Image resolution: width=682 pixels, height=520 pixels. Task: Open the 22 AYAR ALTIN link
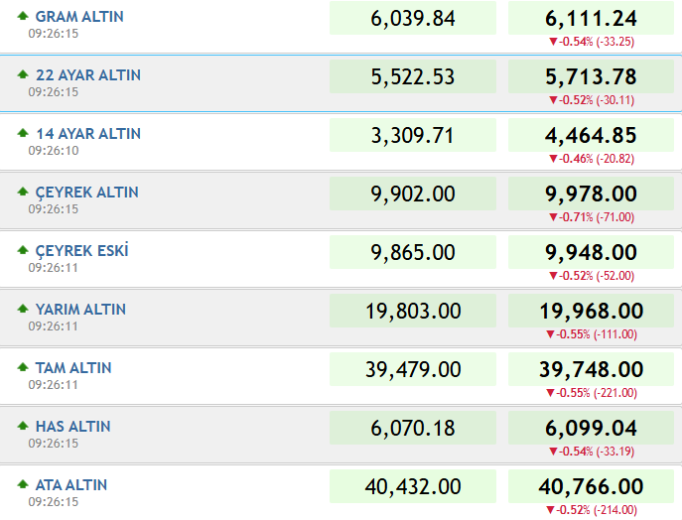click(x=88, y=75)
